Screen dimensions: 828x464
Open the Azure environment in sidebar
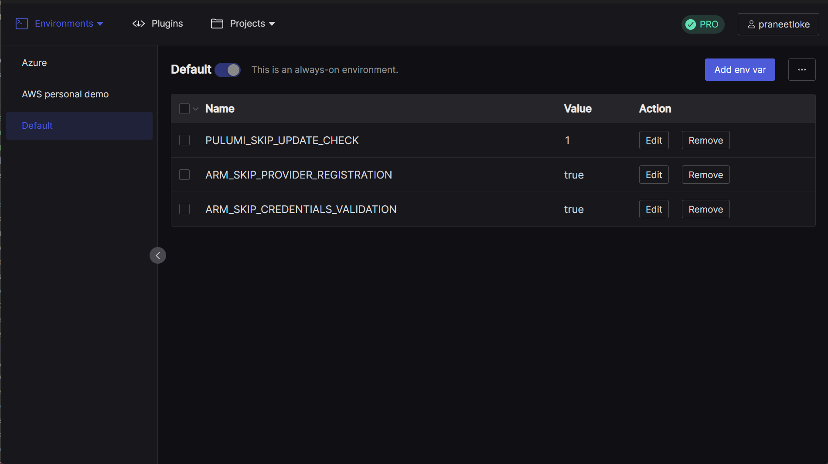34,63
